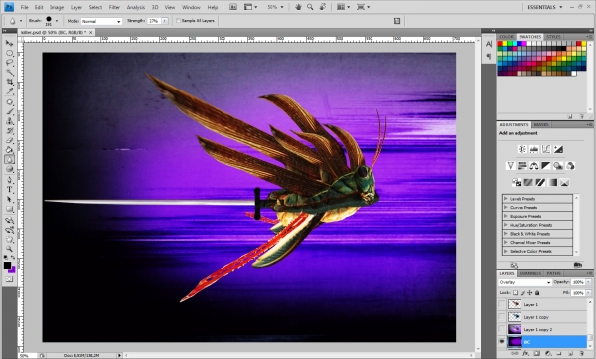The height and width of the screenshot is (359, 596).
Task: Open the Strength slider arrow
Action: point(165,21)
